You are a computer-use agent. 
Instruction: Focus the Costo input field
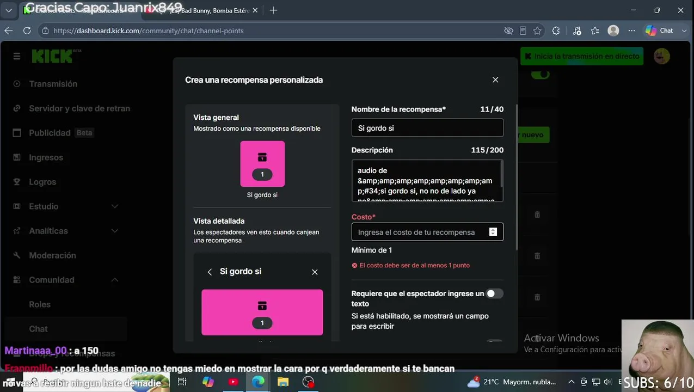pyautogui.click(x=427, y=232)
